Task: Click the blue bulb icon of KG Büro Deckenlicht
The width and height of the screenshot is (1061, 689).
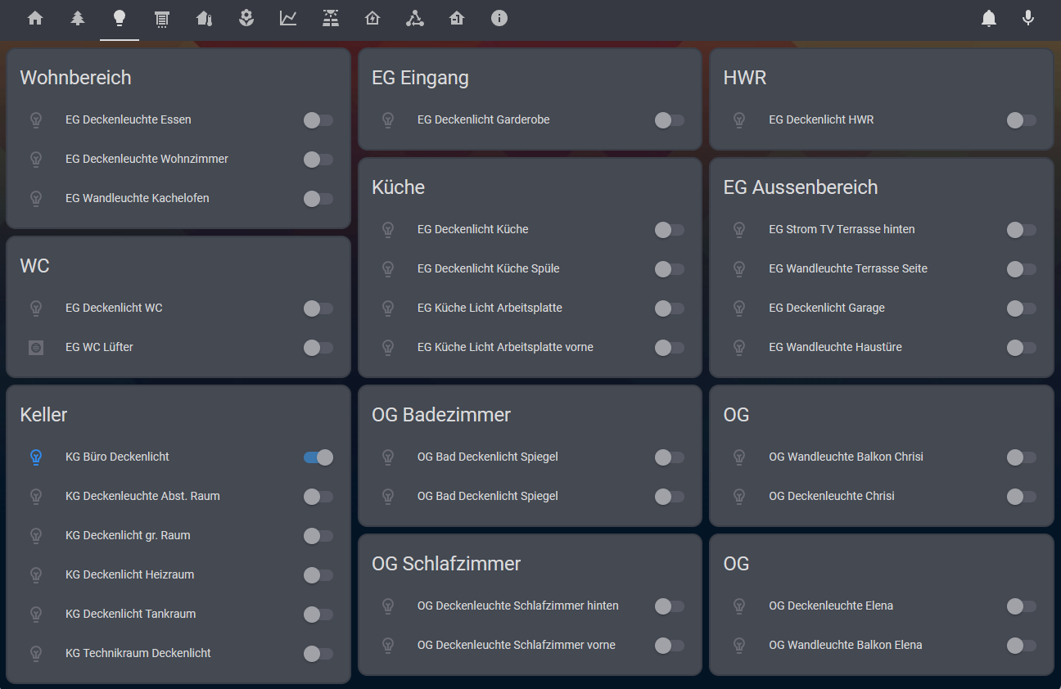Action: [36, 457]
